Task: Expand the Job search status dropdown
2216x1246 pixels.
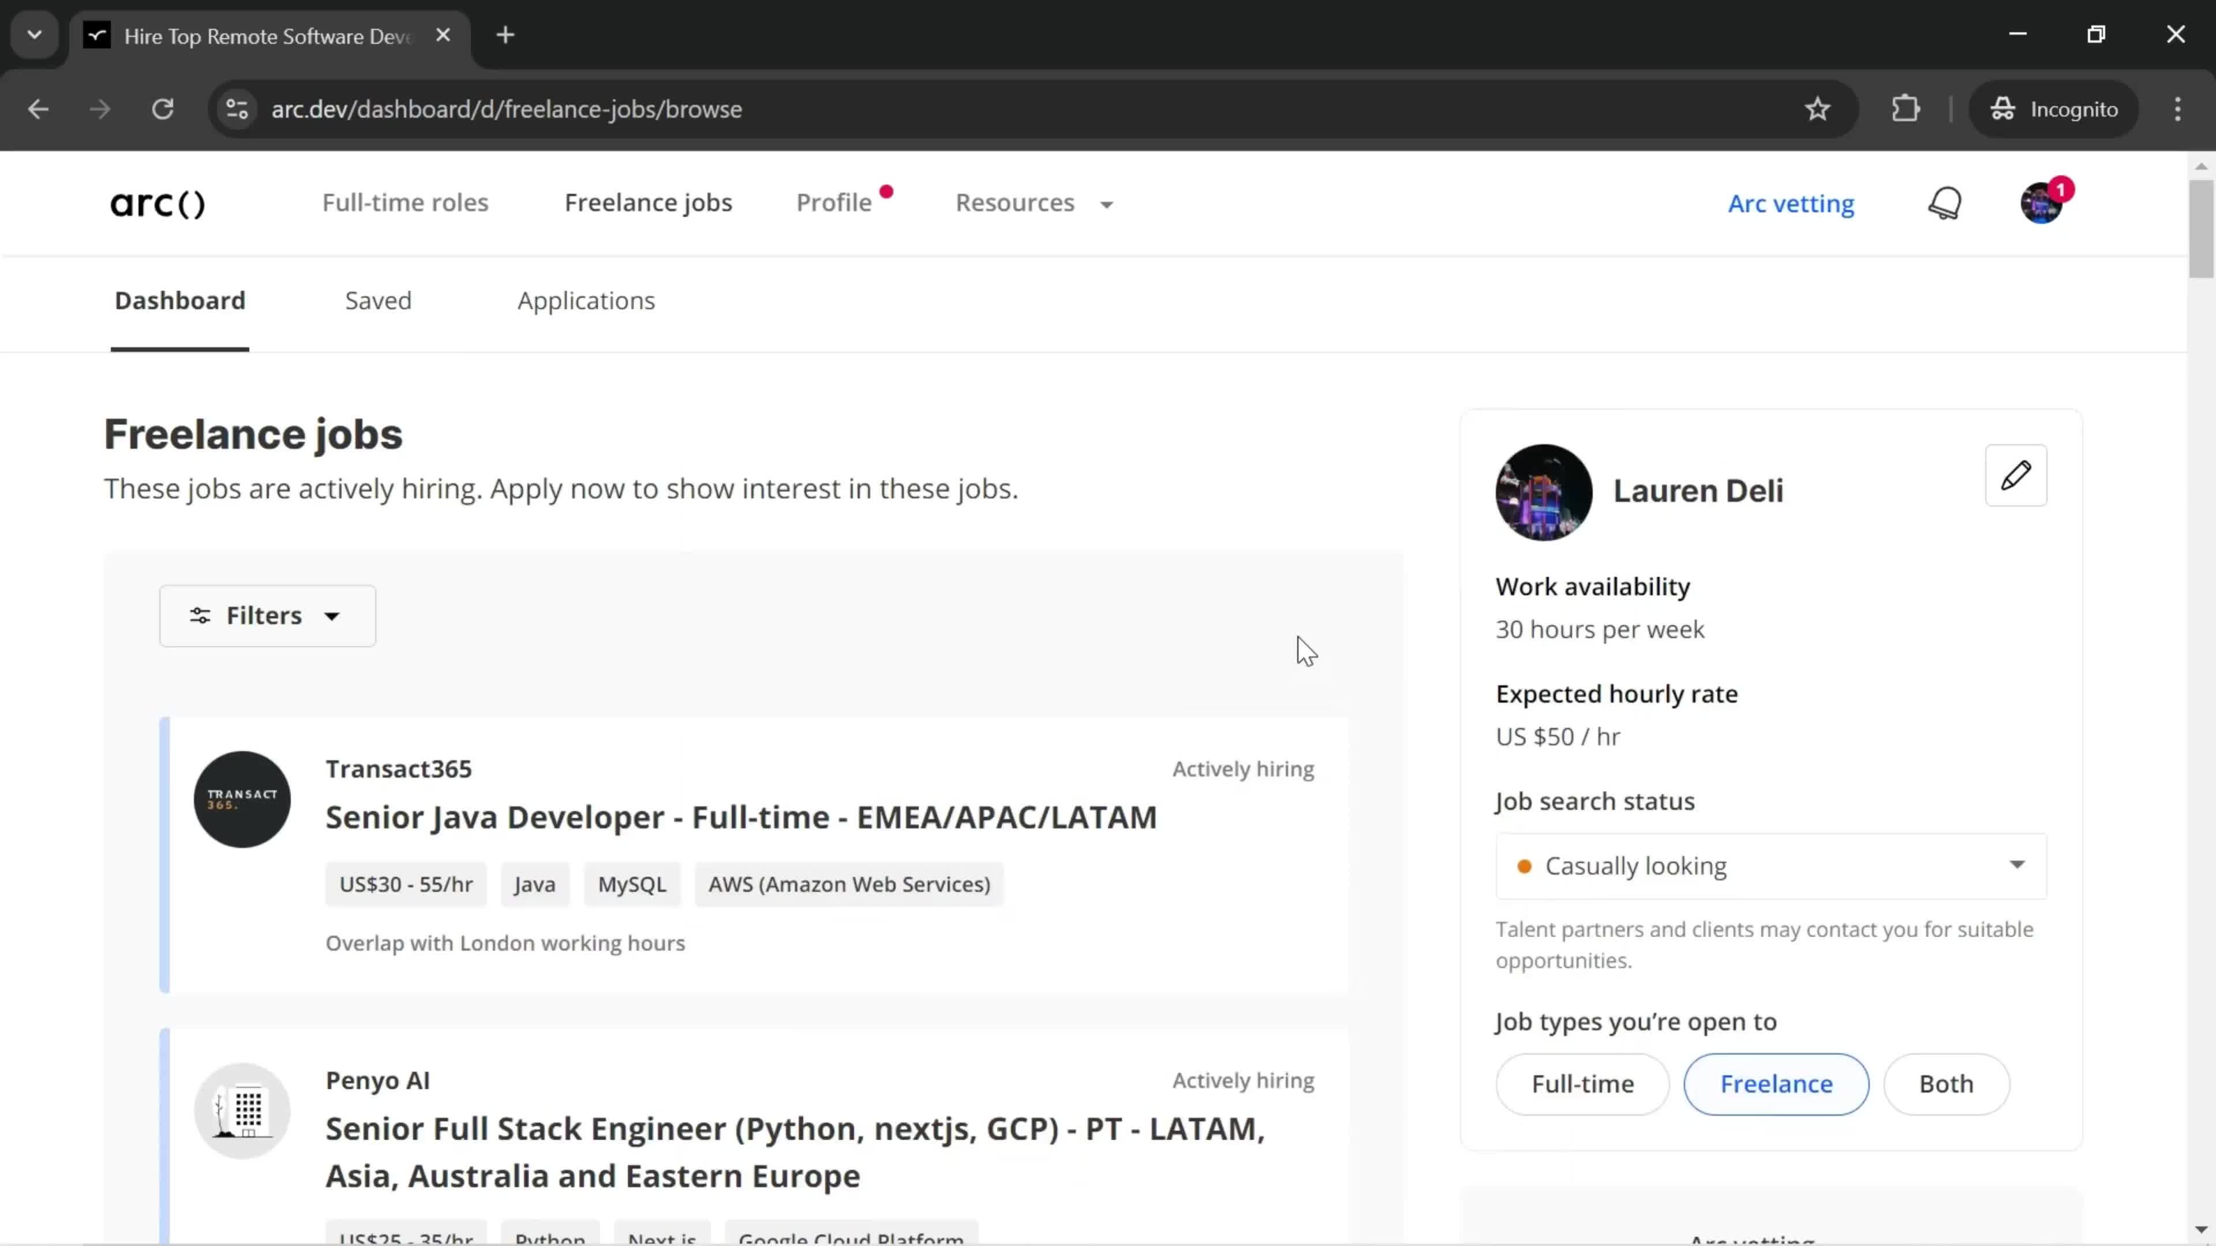Action: coord(2017,864)
